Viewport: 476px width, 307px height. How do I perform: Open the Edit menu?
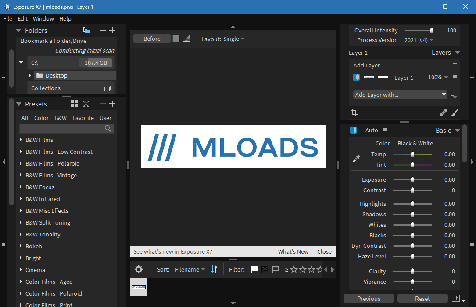22,18
